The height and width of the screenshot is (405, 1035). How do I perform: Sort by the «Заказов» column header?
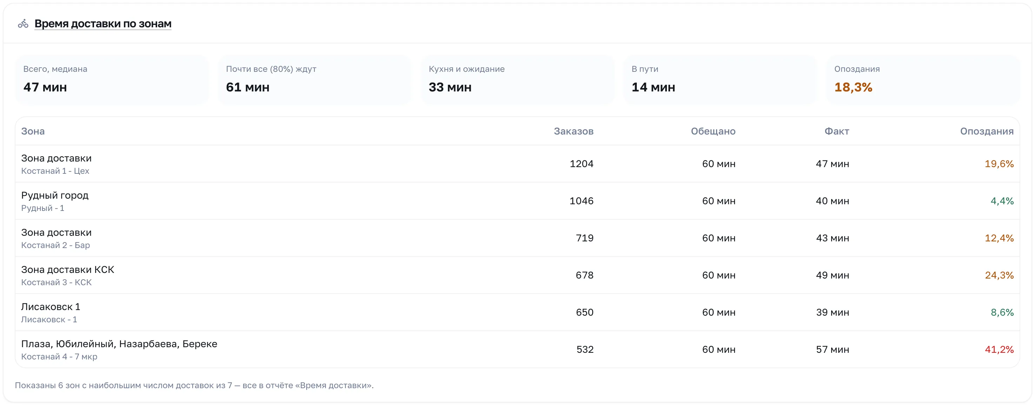click(573, 131)
